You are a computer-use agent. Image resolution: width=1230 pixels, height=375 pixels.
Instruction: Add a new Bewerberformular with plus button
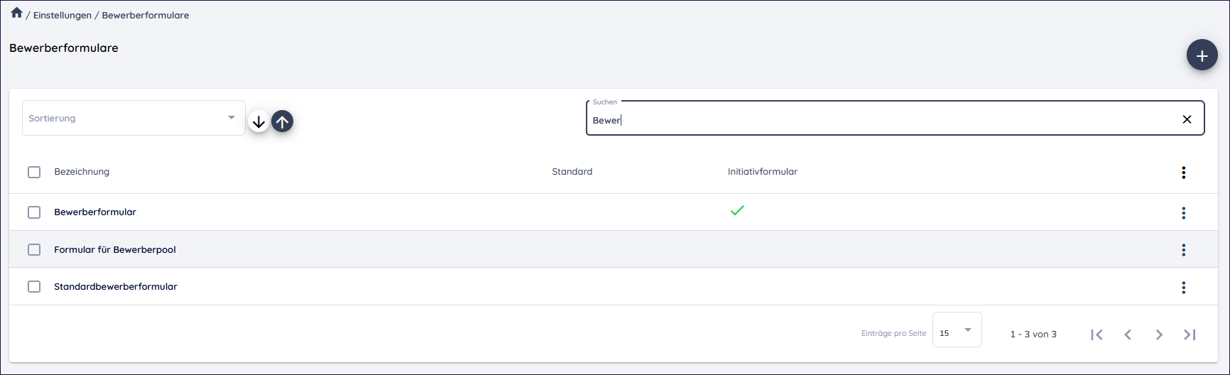pos(1202,55)
